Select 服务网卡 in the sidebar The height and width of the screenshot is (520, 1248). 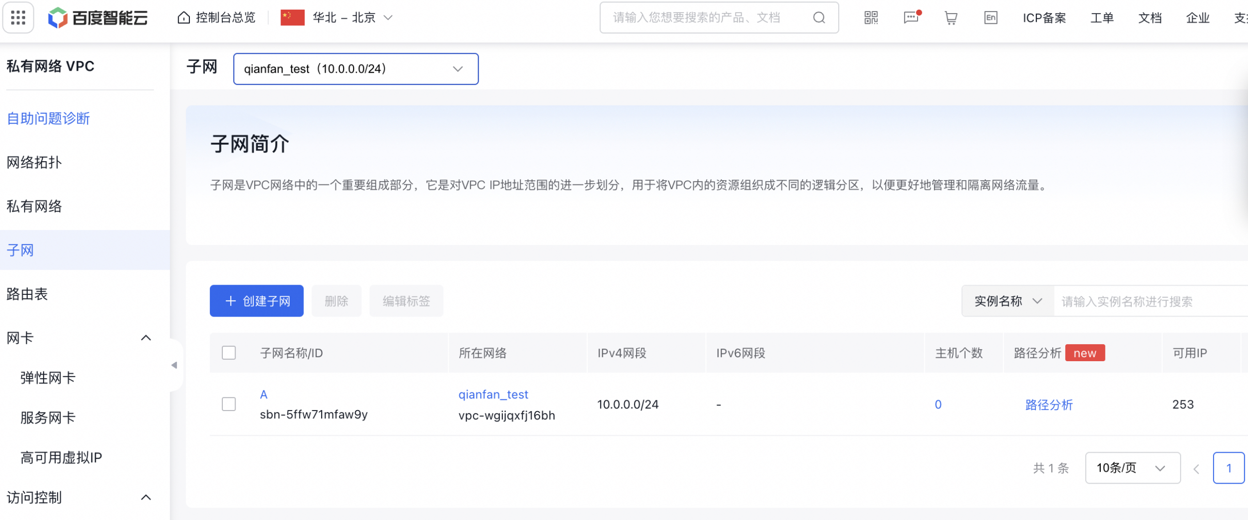48,417
